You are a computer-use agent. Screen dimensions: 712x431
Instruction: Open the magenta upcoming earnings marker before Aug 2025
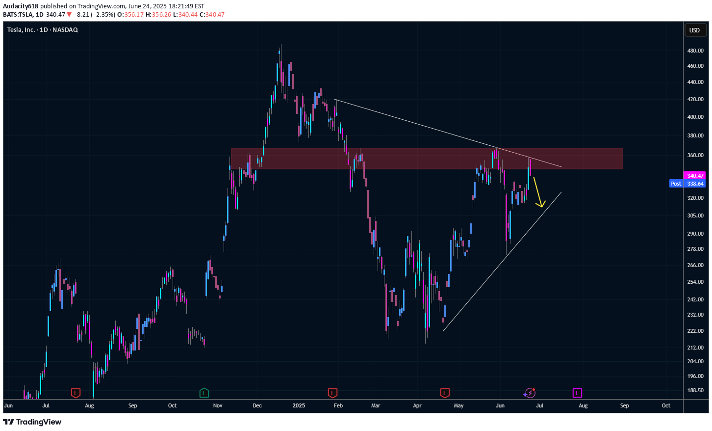pyautogui.click(x=577, y=393)
